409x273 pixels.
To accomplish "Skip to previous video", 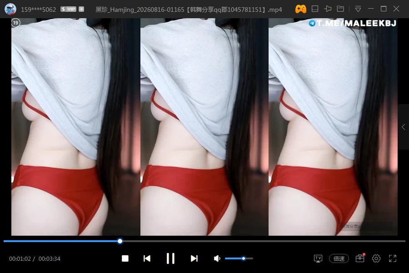I will [x=147, y=258].
